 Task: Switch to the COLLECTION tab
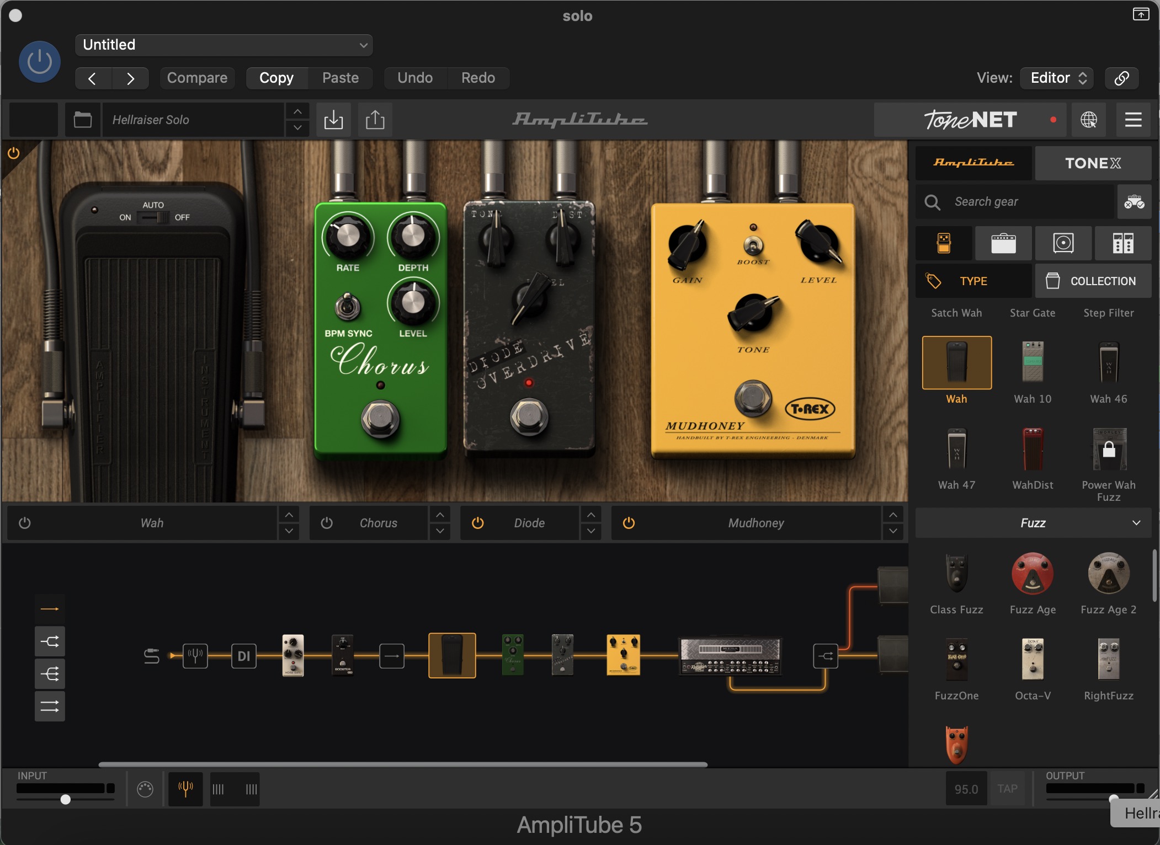tap(1093, 281)
